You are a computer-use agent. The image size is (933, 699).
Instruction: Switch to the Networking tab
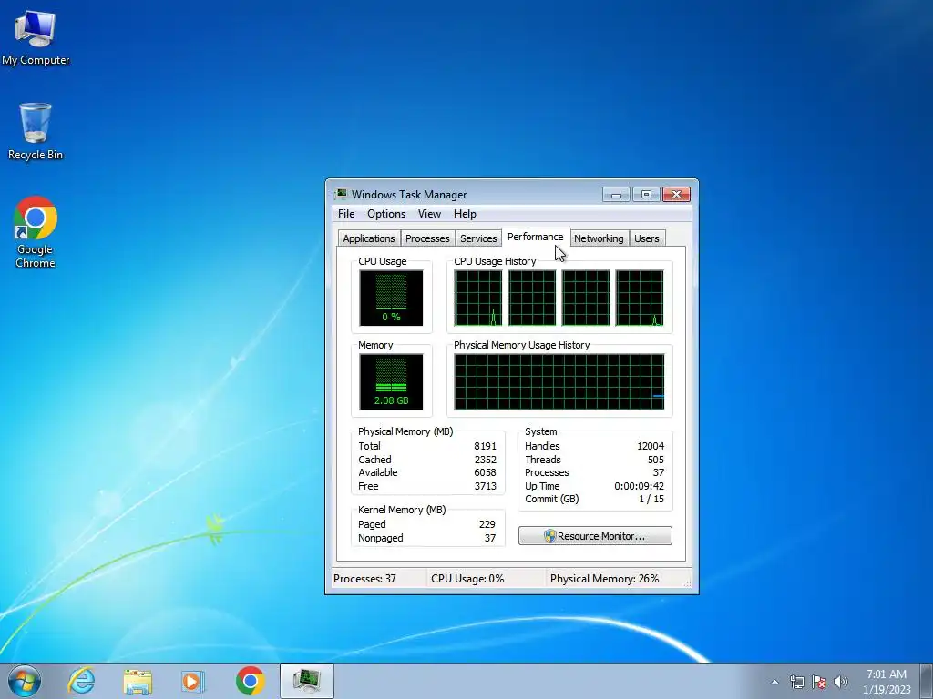coord(599,238)
